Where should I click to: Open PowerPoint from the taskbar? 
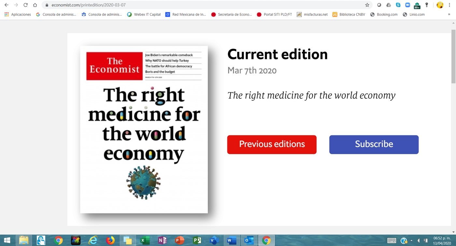click(180, 240)
